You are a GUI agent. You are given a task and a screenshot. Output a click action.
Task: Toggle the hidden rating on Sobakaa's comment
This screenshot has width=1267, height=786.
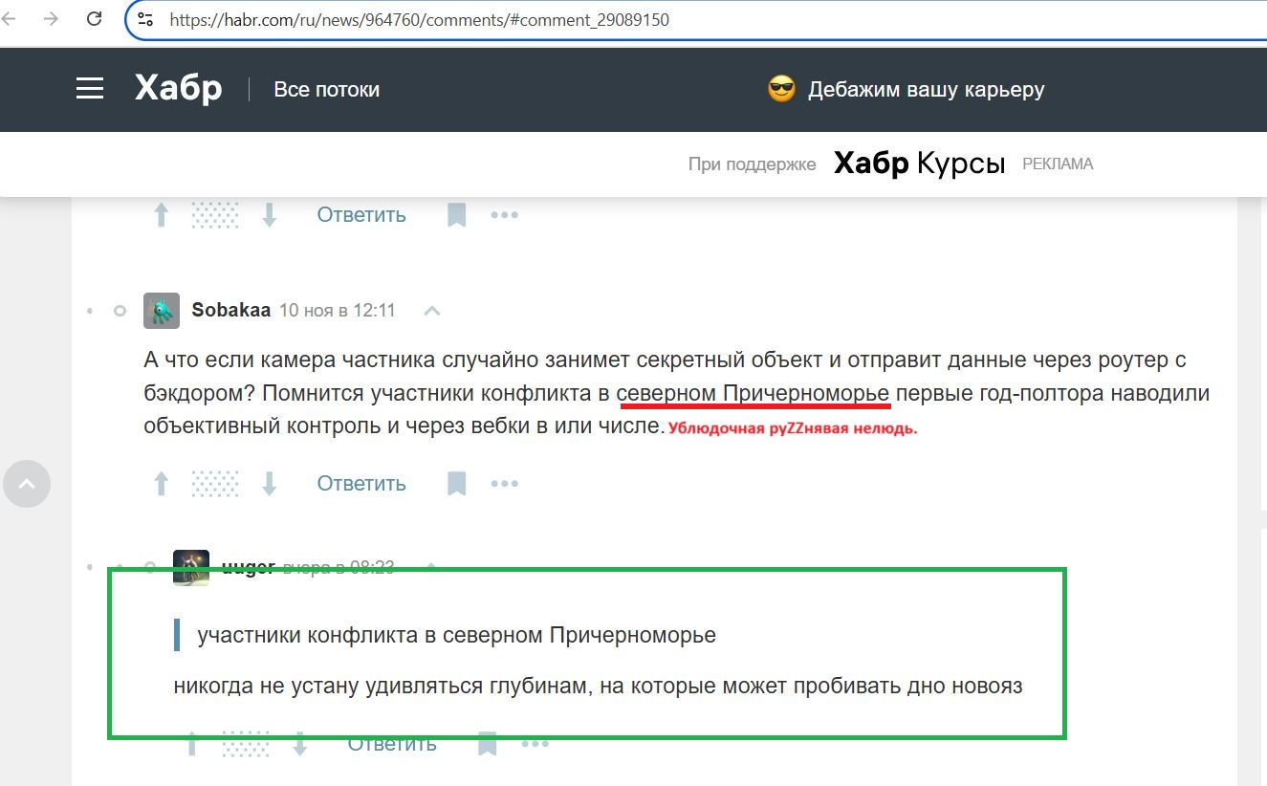(x=214, y=483)
